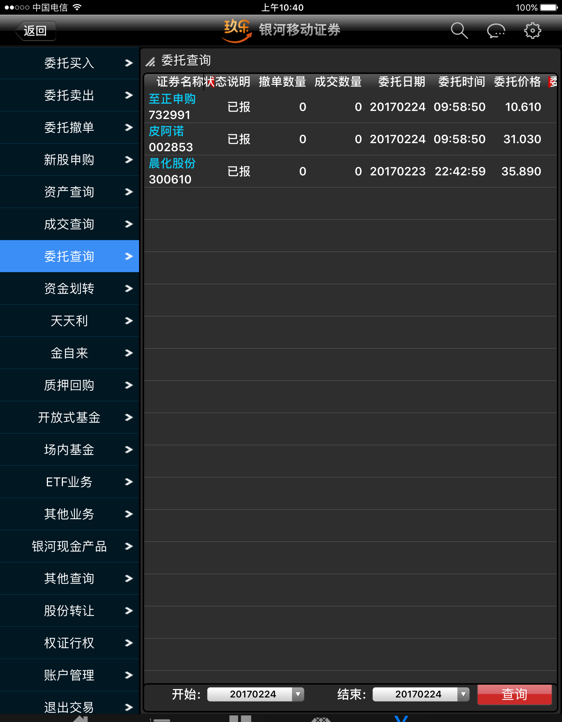
Task: Open 开放式基金 menu item
Action: pos(70,417)
